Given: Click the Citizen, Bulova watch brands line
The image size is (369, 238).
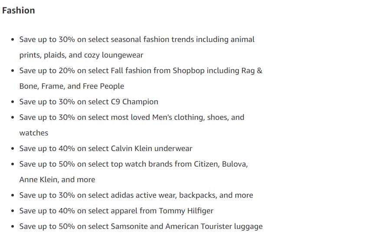Looking at the screenshot, I should pos(134,164).
